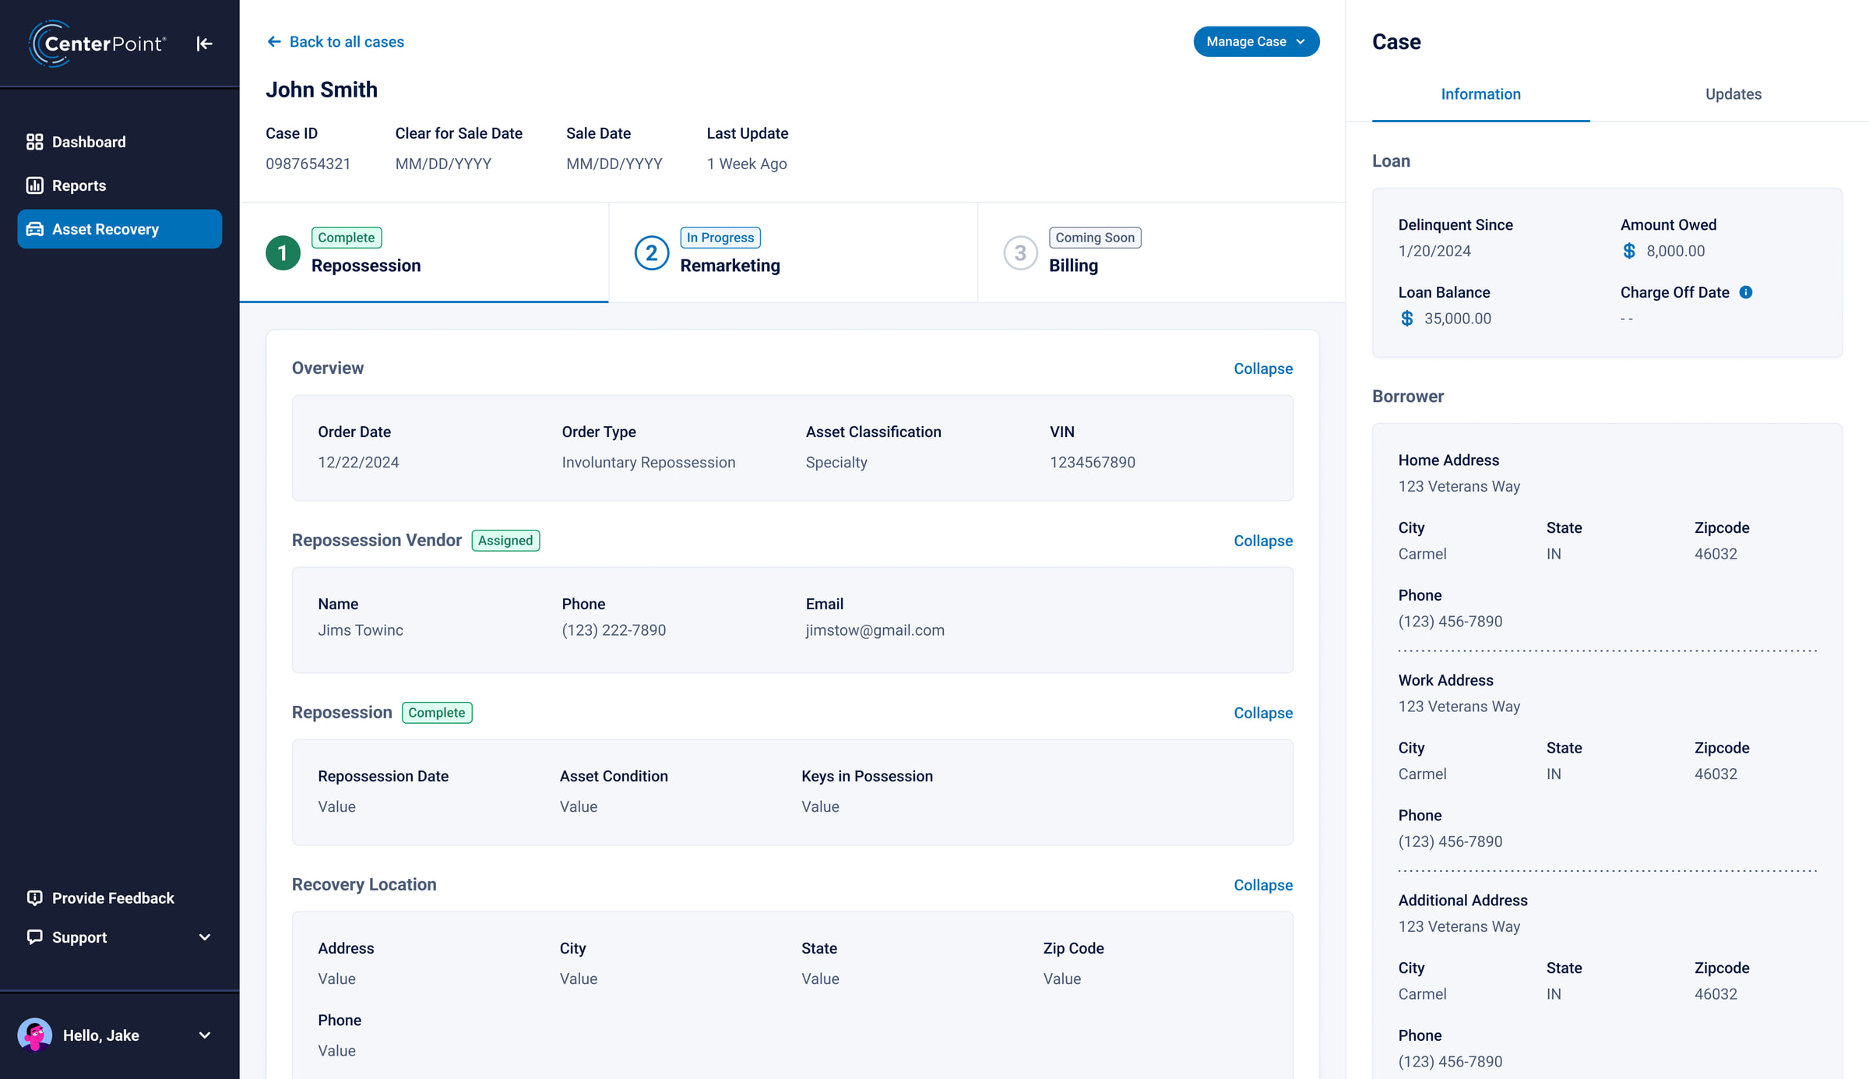
Task: Click the Support chat bubble icon
Action: (x=34, y=936)
